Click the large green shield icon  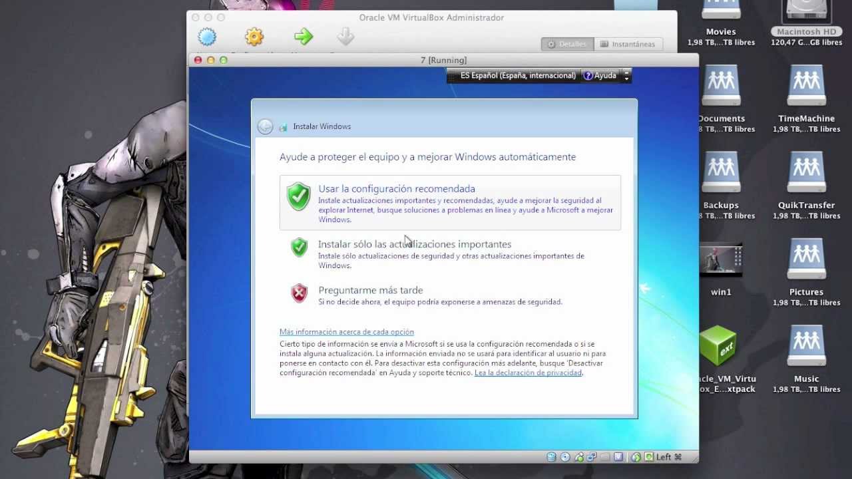click(299, 197)
